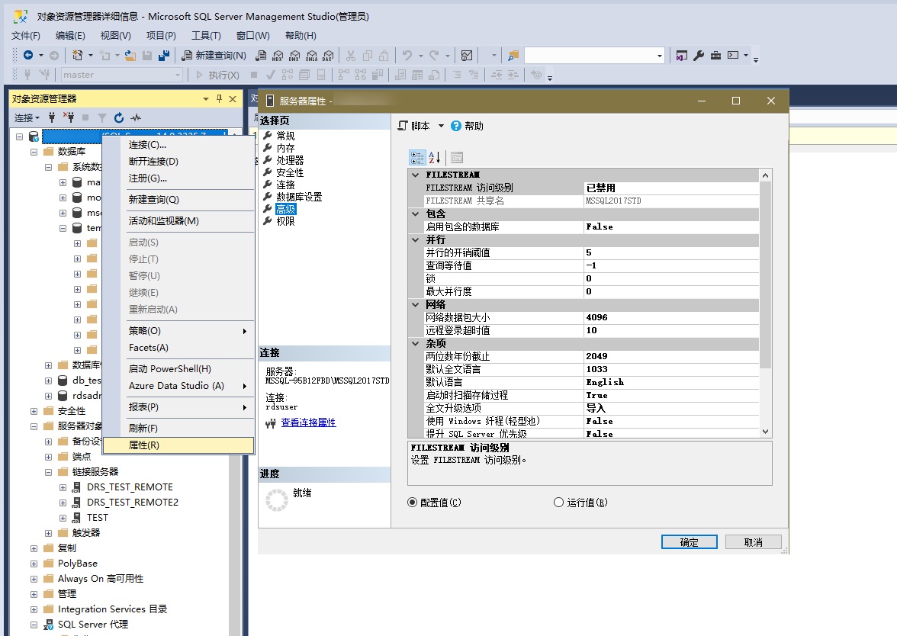The height and width of the screenshot is (636, 897).
Task: Click the 取消 button
Action: [754, 542]
